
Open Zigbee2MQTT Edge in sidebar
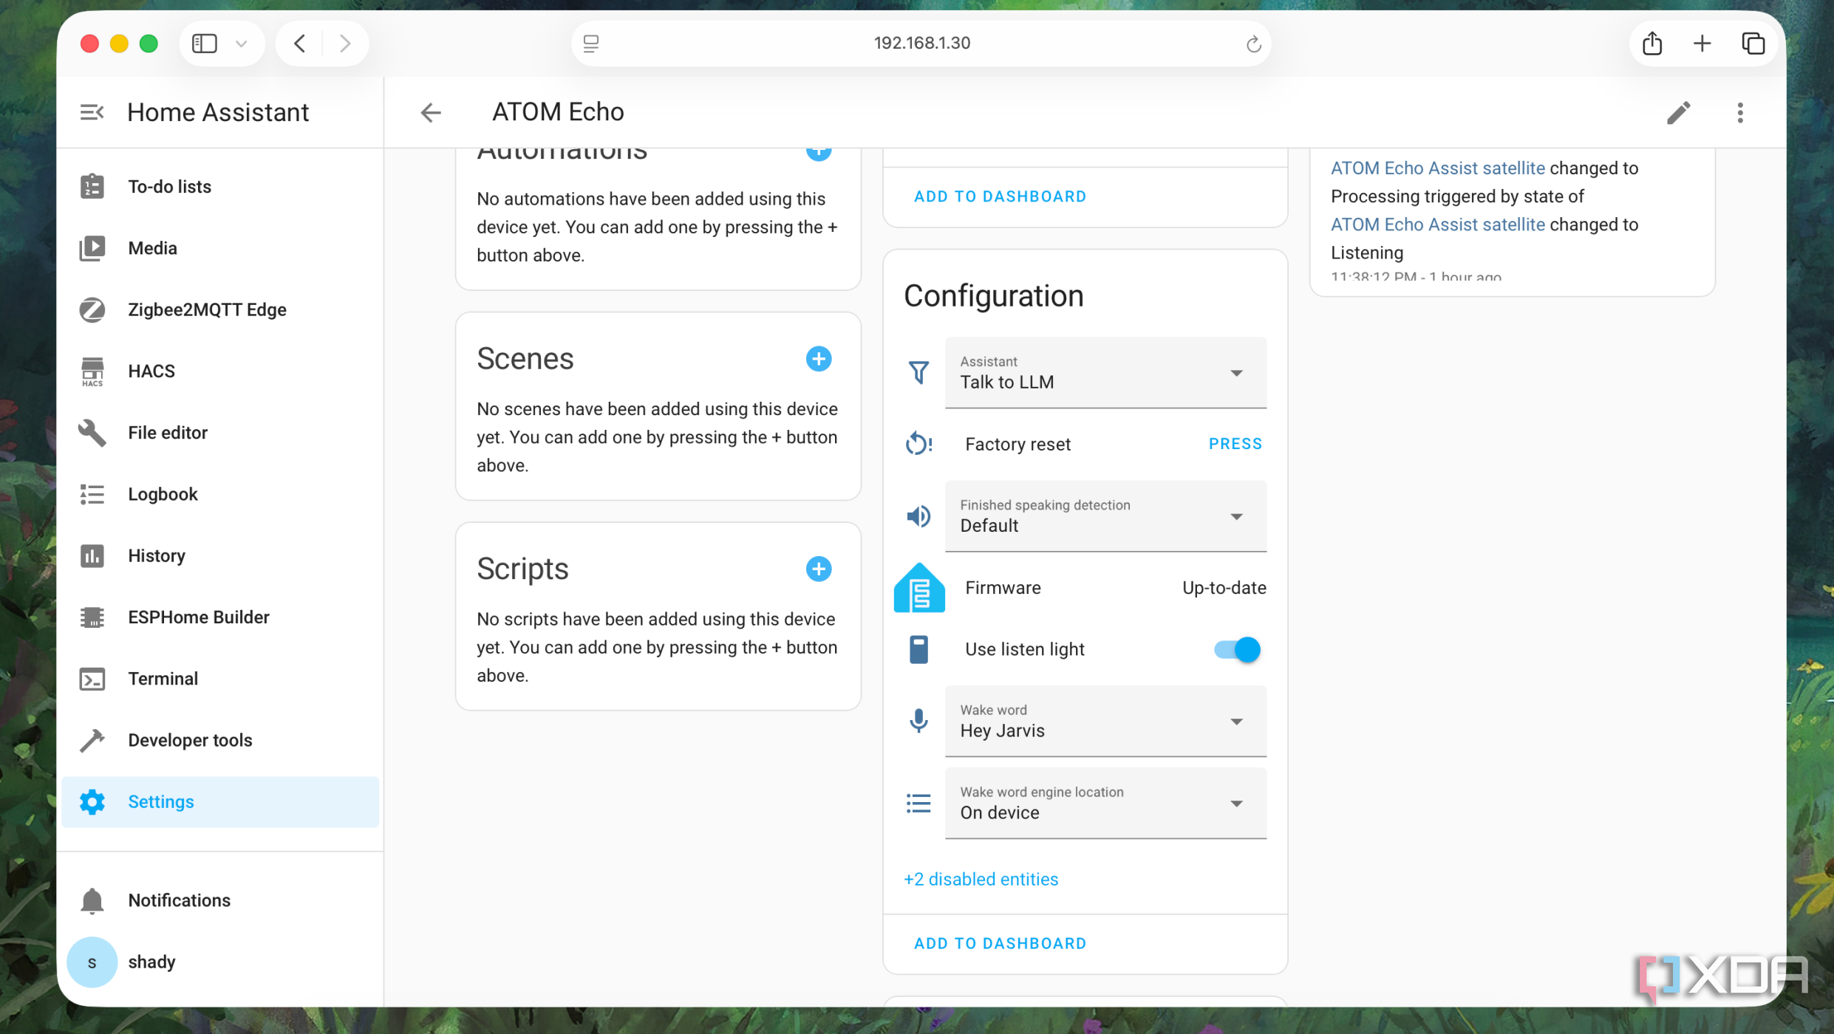220,309
